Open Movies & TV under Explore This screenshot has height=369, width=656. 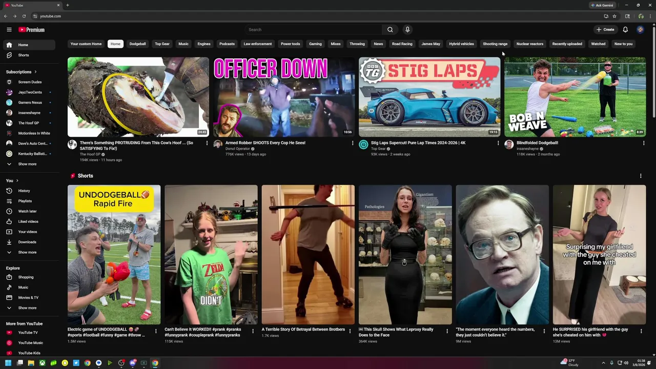pyautogui.click(x=30, y=298)
